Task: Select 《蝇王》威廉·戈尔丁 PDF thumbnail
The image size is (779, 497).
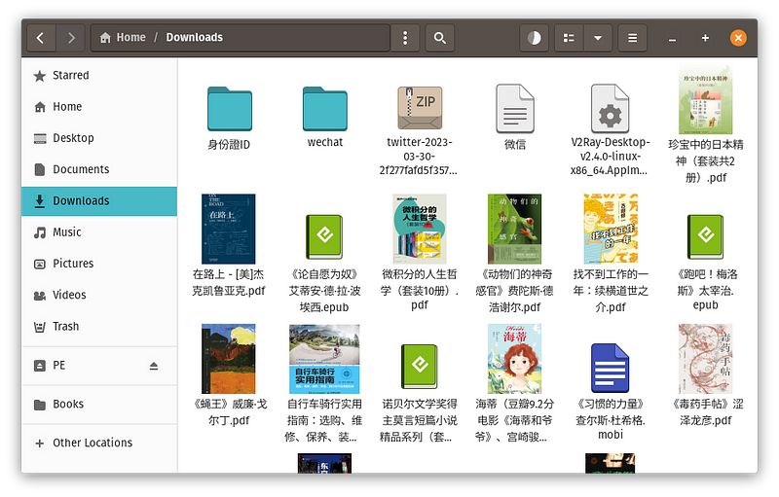Action: (229, 359)
